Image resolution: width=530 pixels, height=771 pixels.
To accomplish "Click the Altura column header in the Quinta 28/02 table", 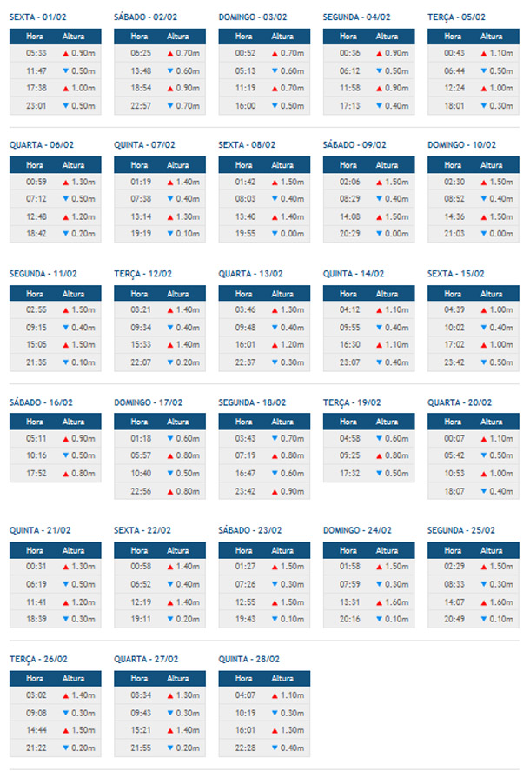I will coord(282,678).
